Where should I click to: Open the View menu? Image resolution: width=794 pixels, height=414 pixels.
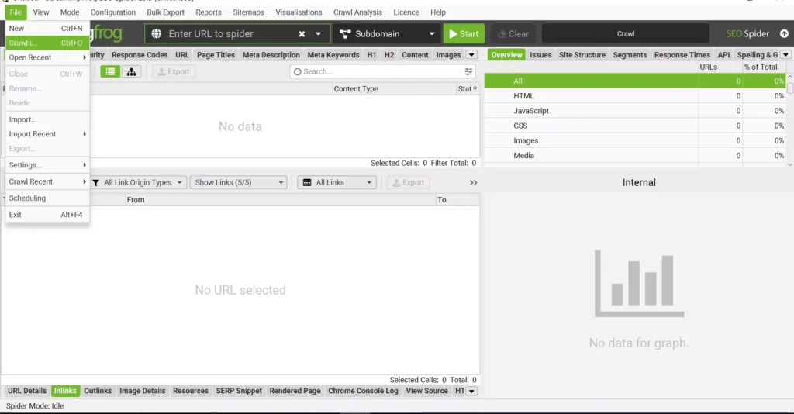pos(41,12)
